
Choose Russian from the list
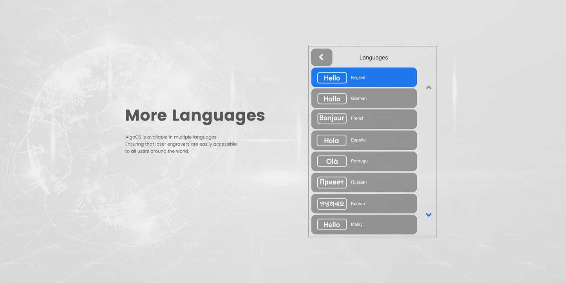tap(364, 182)
